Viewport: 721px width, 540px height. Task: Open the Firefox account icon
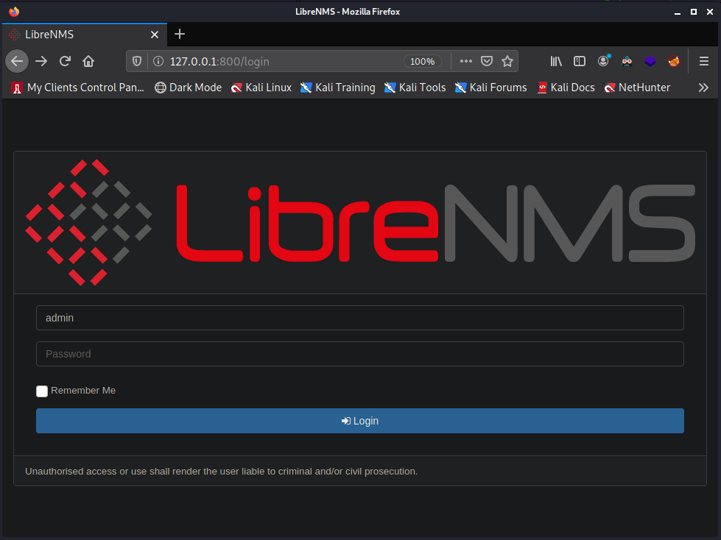(x=603, y=61)
